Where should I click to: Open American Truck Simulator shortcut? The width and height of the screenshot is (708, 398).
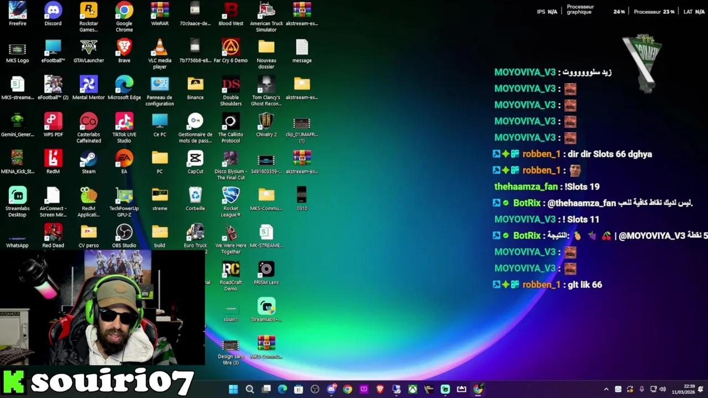pos(266,17)
